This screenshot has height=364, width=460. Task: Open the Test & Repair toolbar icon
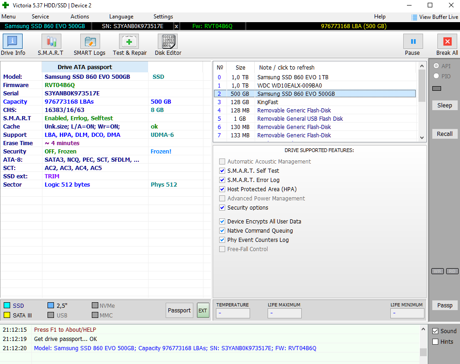coord(129,41)
